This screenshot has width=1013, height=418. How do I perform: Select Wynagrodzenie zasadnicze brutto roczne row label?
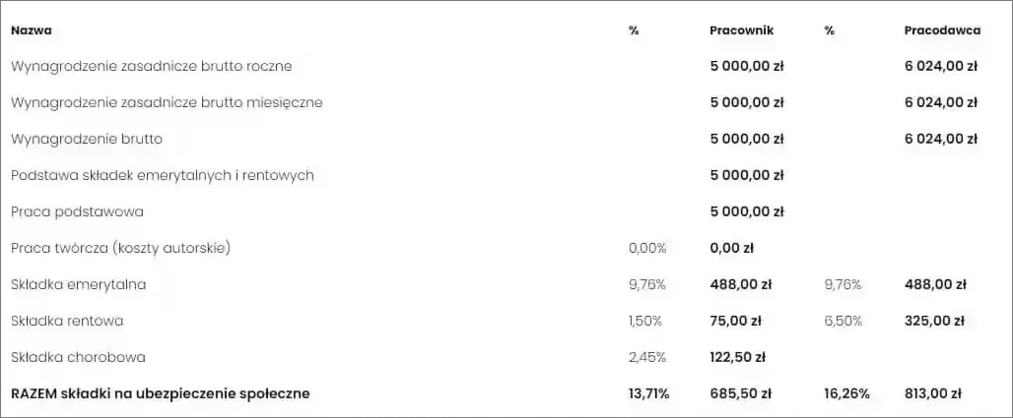[151, 66]
